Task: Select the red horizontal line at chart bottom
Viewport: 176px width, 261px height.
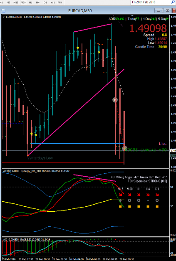Action: click(63, 162)
